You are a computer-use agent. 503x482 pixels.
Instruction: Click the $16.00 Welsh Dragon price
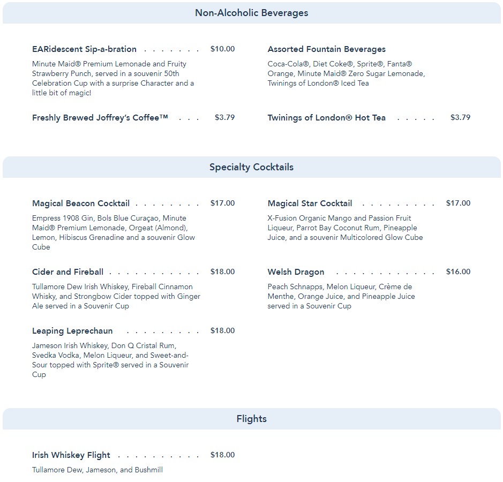(458, 272)
